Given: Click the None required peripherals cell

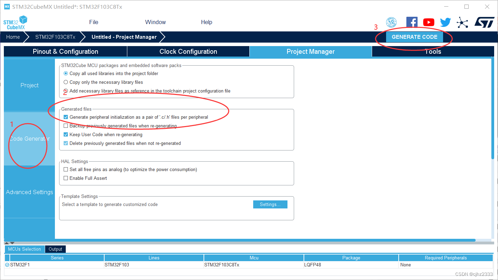Looking at the screenshot, I should pos(446,265).
